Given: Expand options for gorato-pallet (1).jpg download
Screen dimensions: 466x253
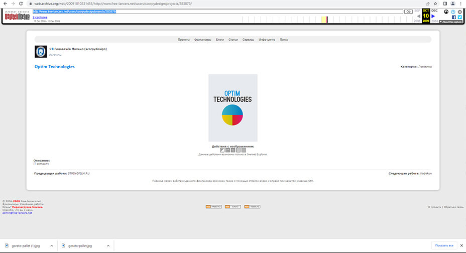Looking at the screenshot, I should 51,246.
